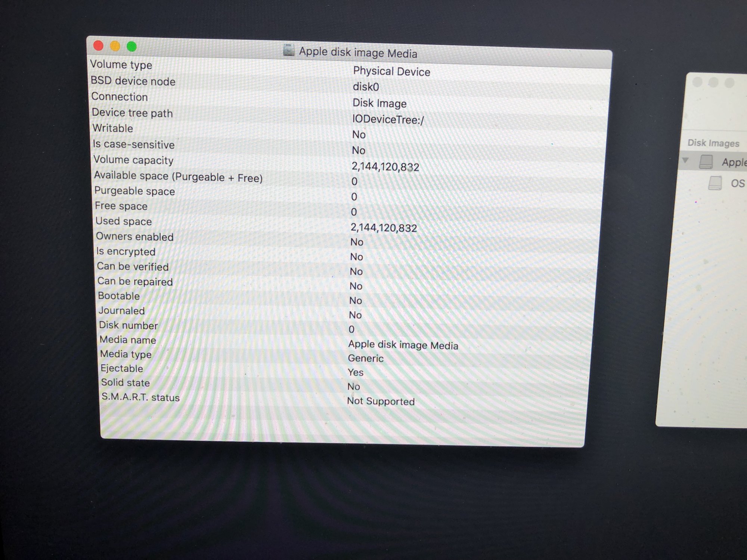Click the Not Supported status value
Viewport: 747px width, 560px height.
(381, 401)
